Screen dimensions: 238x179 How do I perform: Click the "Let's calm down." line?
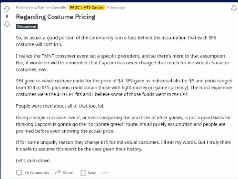[x=33, y=160]
